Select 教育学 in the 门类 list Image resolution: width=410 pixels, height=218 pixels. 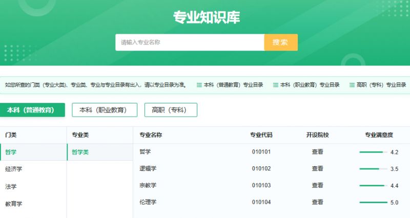click(x=14, y=204)
